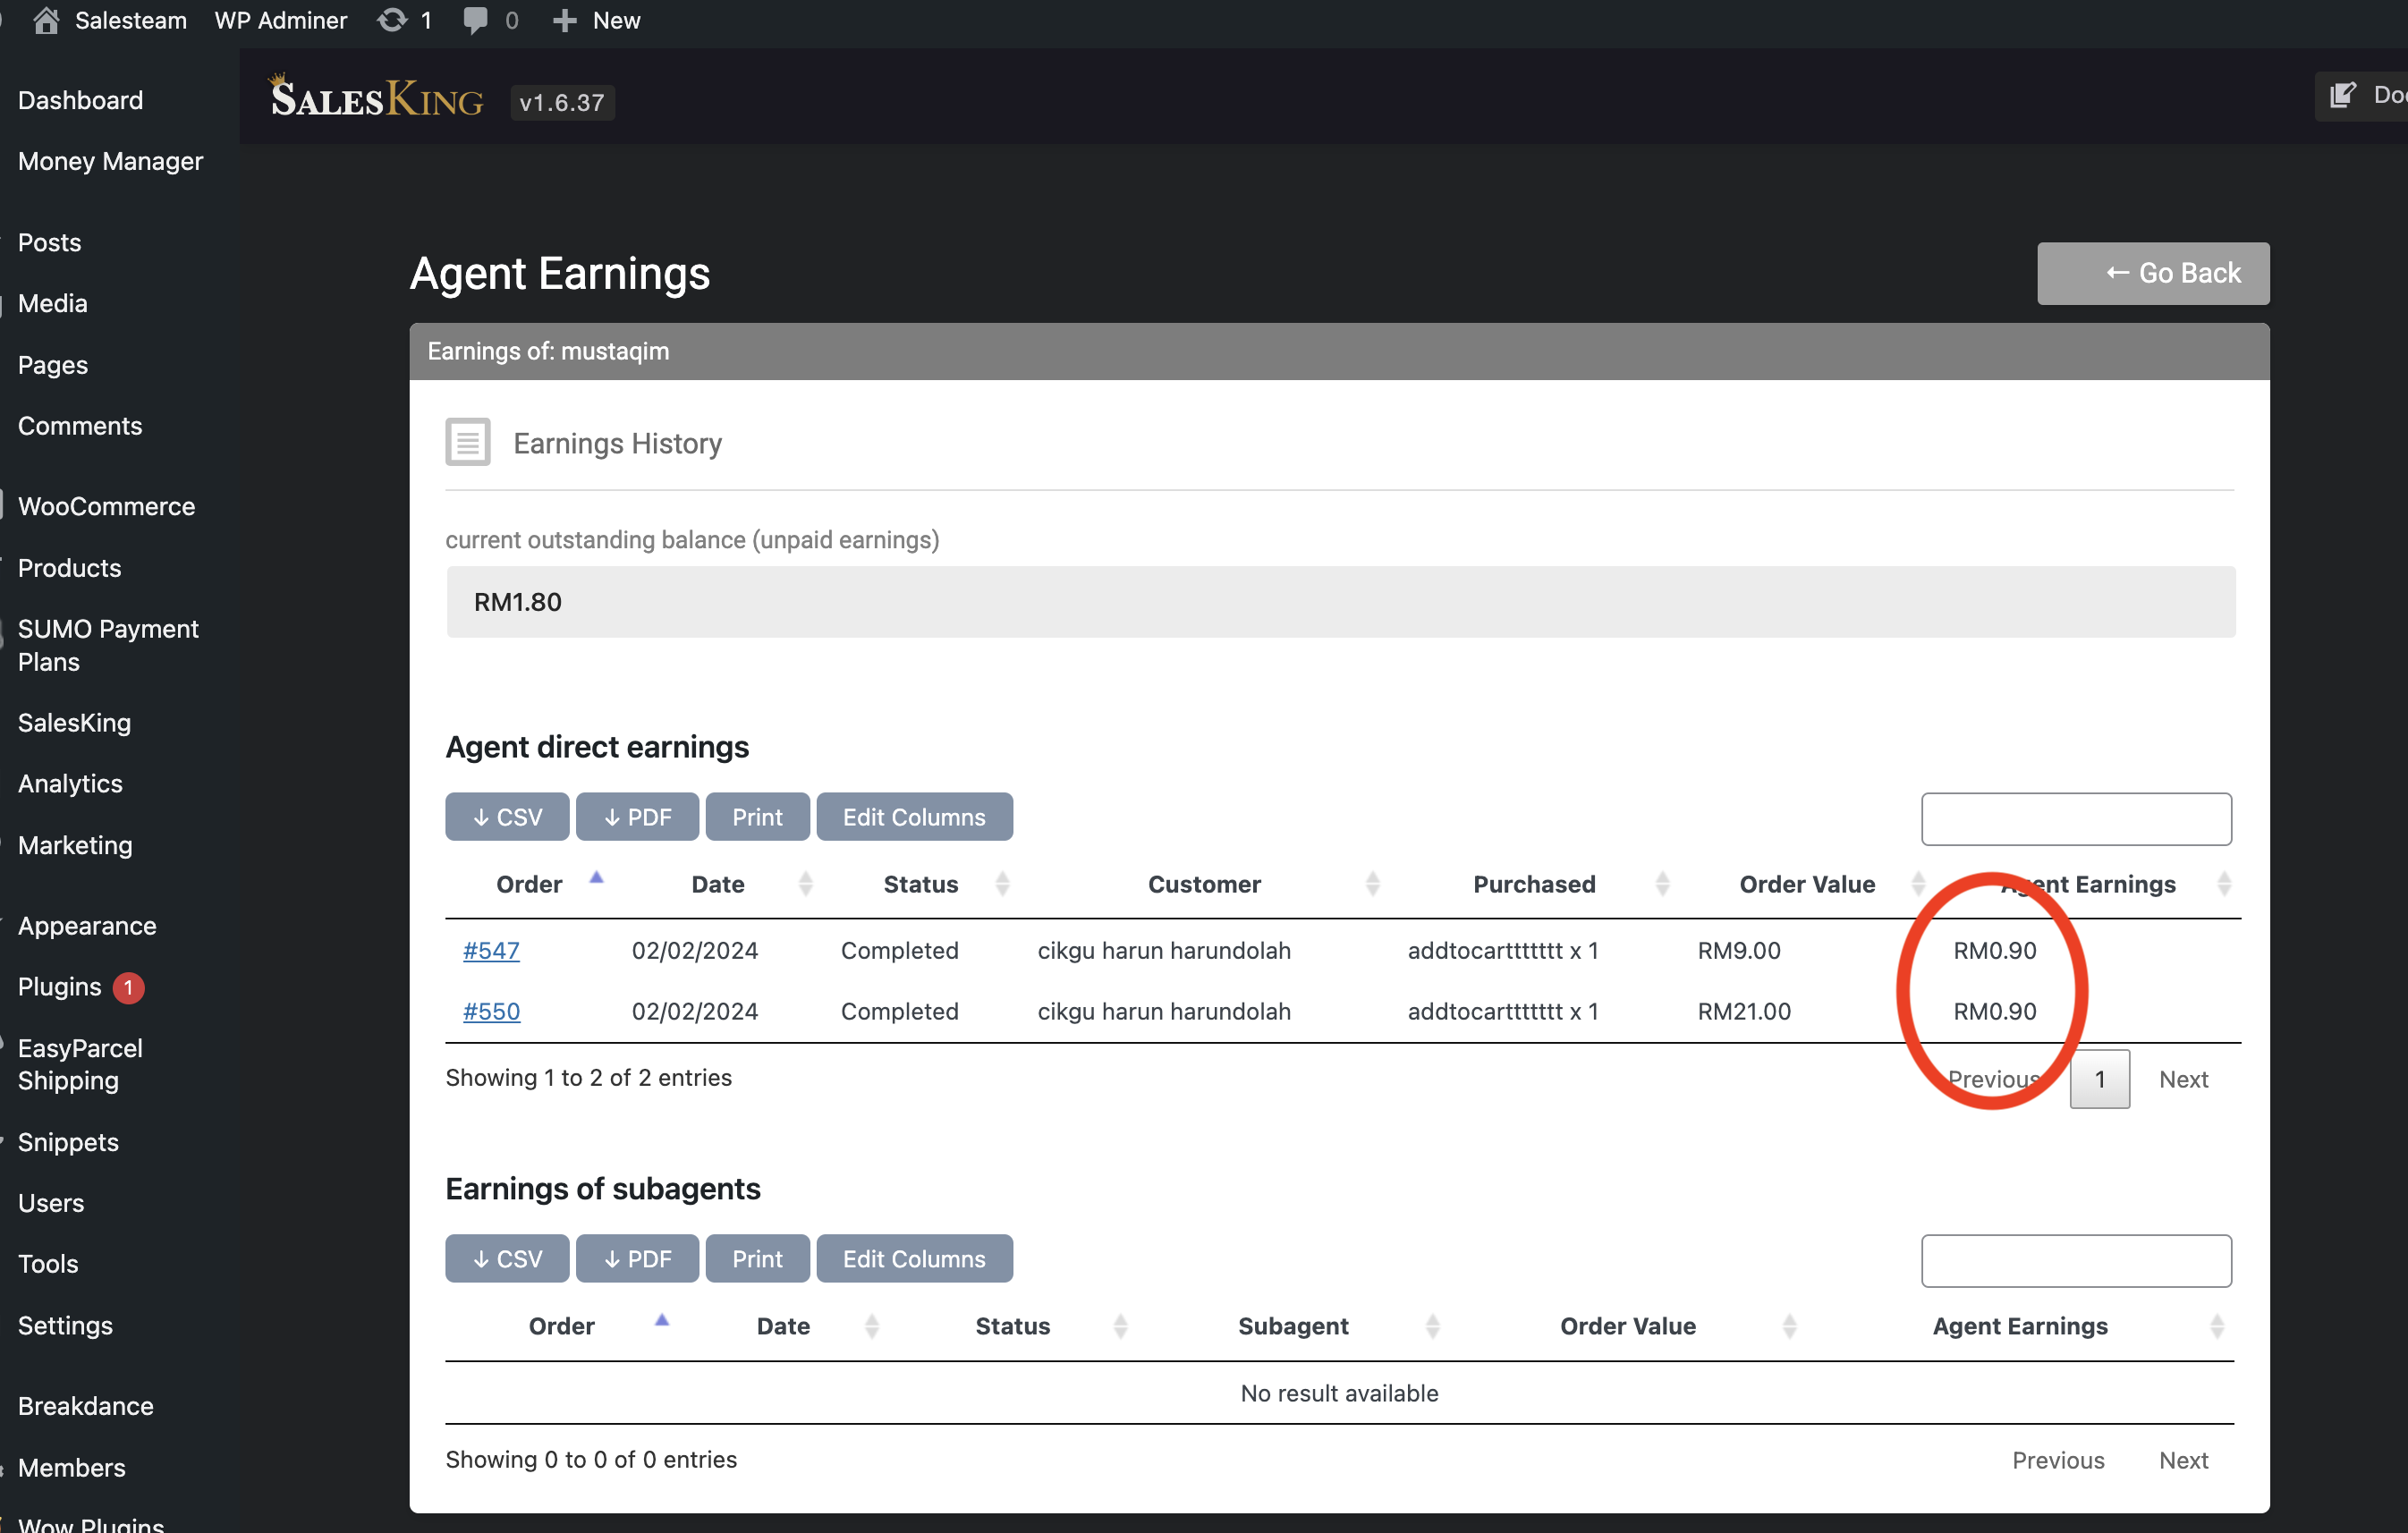Image resolution: width=2408 pixels, height=1533 pixels.
Task: Sort subagents table by Subagent column
Action: (x=1293, y=1326)
